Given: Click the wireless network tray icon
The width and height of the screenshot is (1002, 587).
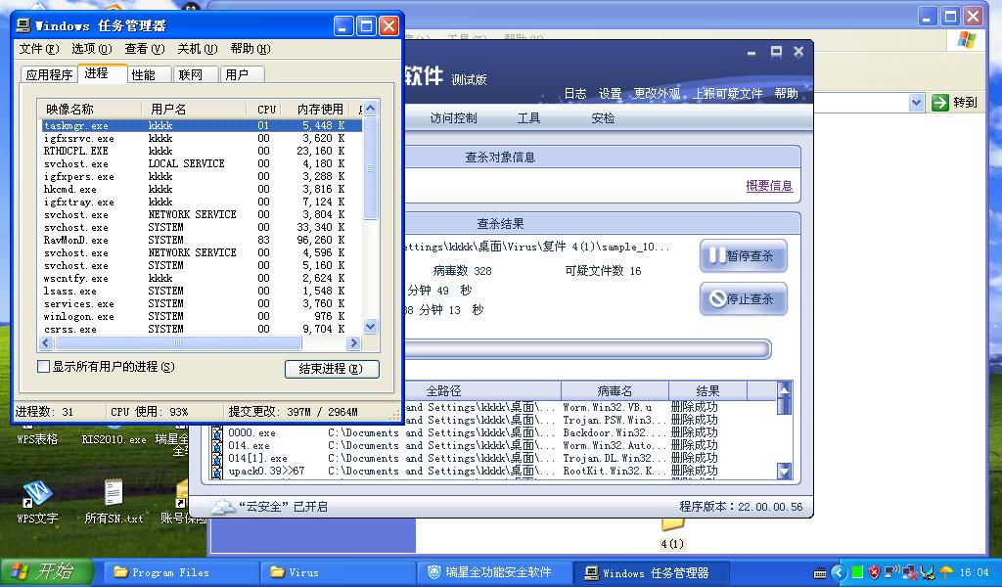Looking at the screenshot, I should tap(892, 571).
